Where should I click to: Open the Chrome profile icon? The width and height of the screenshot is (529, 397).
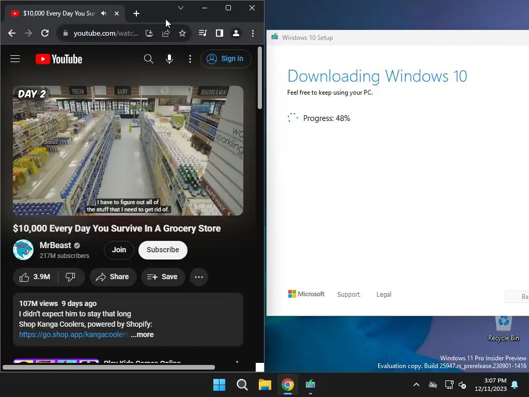coord(236,33)
